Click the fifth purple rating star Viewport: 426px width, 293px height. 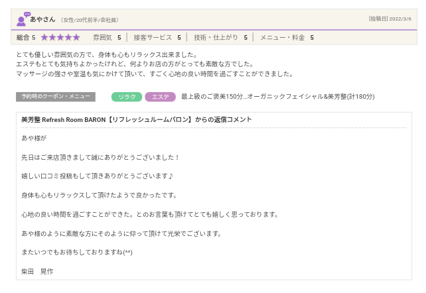tap(76, 38)
